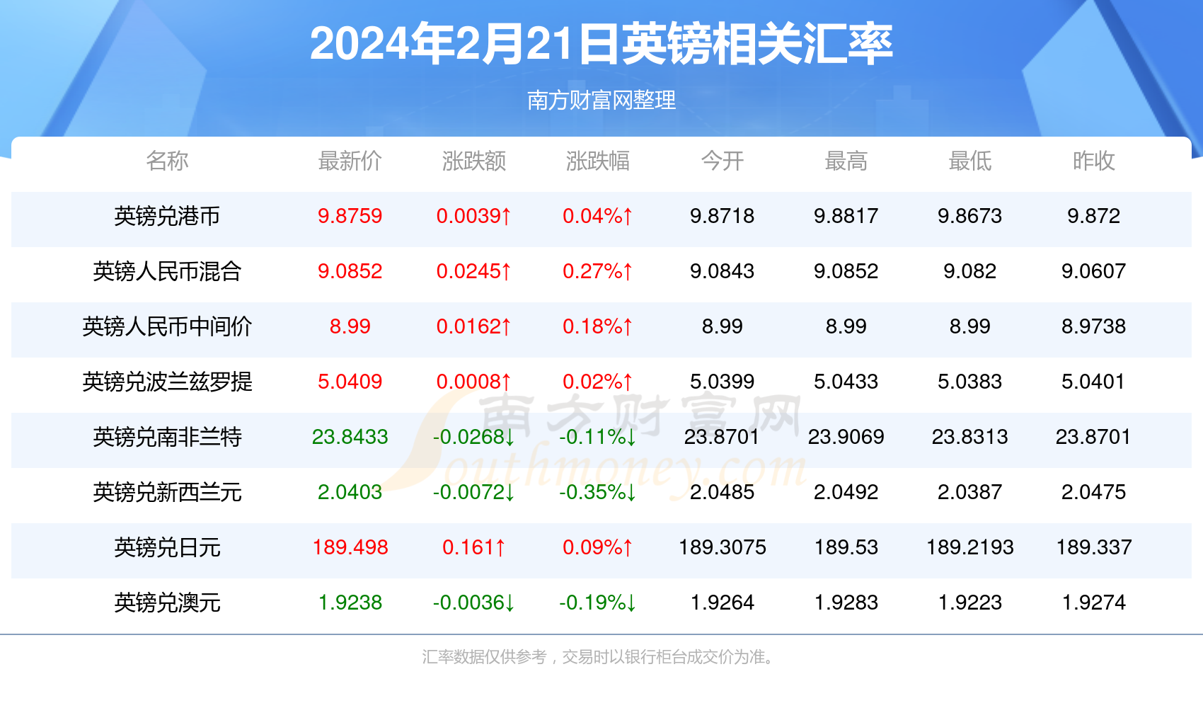Click opening value 5.0399

tap(723, 382)
